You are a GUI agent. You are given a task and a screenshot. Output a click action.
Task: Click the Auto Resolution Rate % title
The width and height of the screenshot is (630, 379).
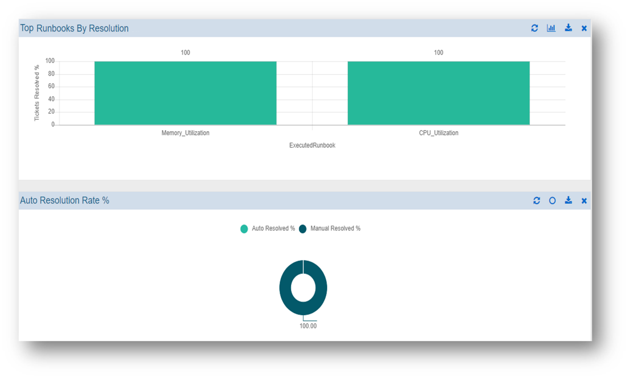tap(64, 200)
